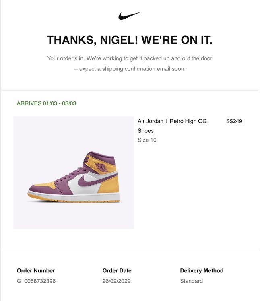Click the Size 10 label
Viewport: 260px width, 301px height.
click(147, 140)
